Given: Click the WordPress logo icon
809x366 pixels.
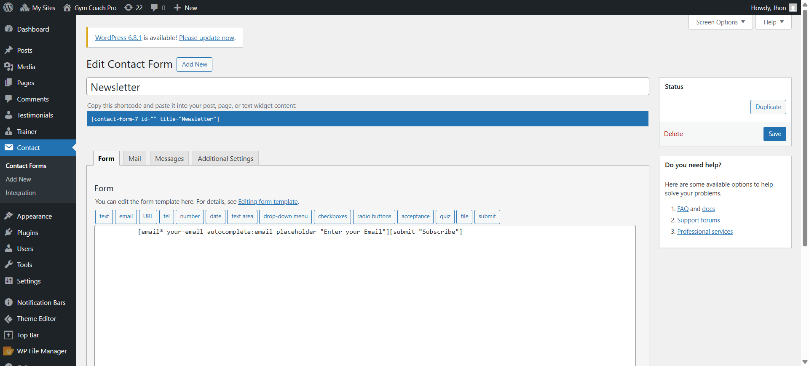Looking at the screenshot, I should click(8, 8).
